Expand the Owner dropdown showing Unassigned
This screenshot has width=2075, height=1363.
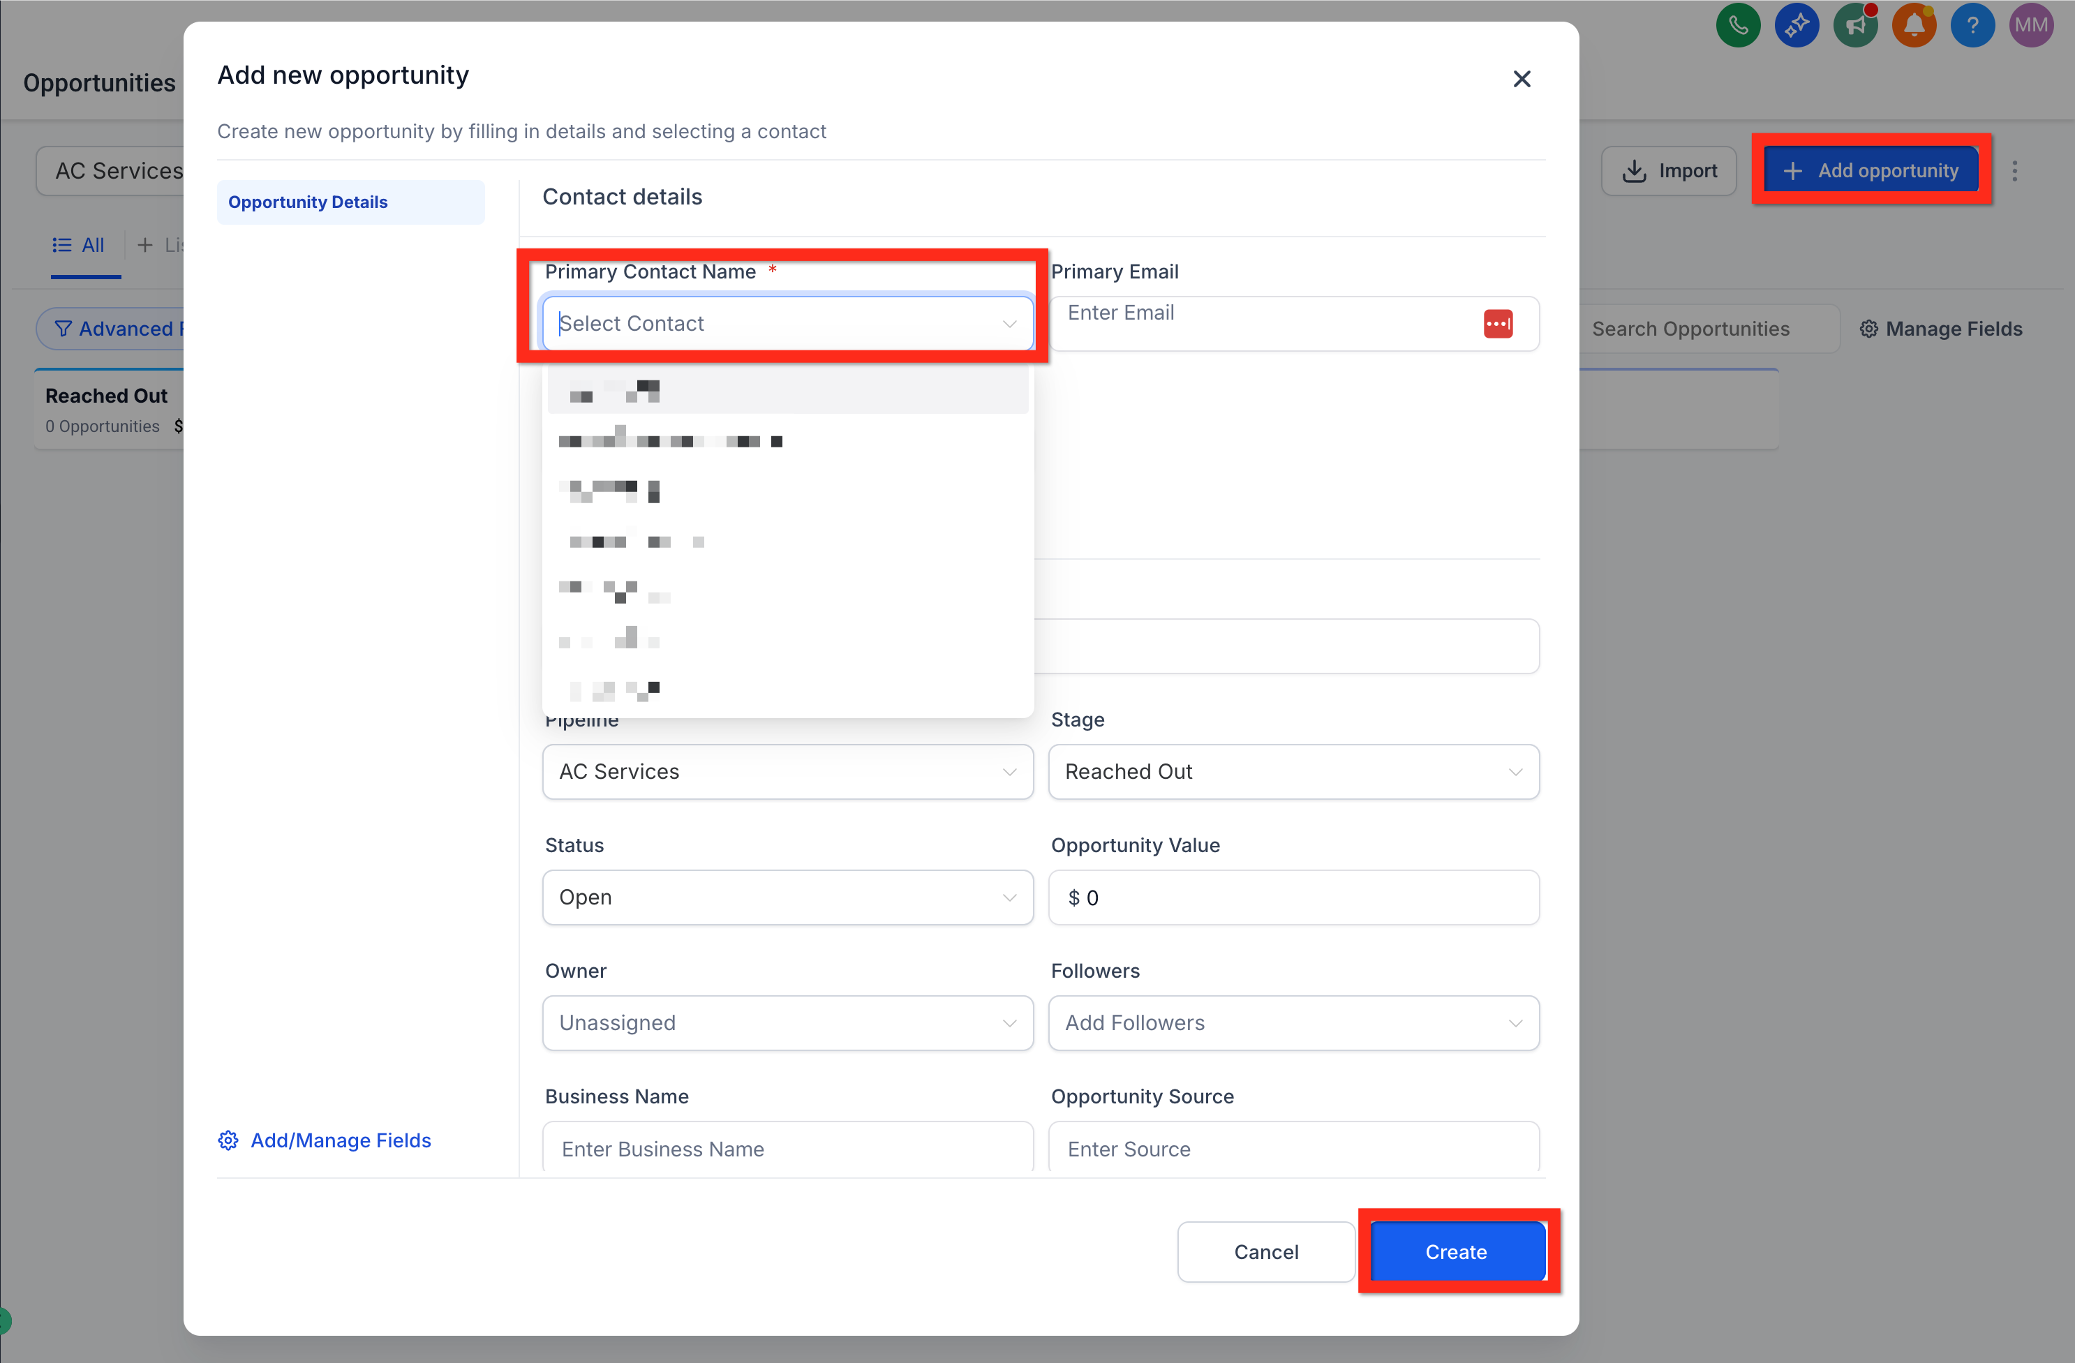tap(787, 1023)
